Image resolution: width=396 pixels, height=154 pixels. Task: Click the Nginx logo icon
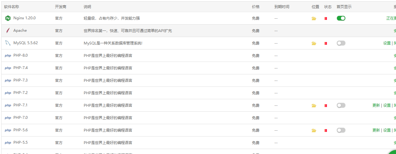tap(8, 18)
